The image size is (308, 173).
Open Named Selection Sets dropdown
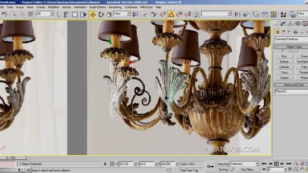(217, 14)
